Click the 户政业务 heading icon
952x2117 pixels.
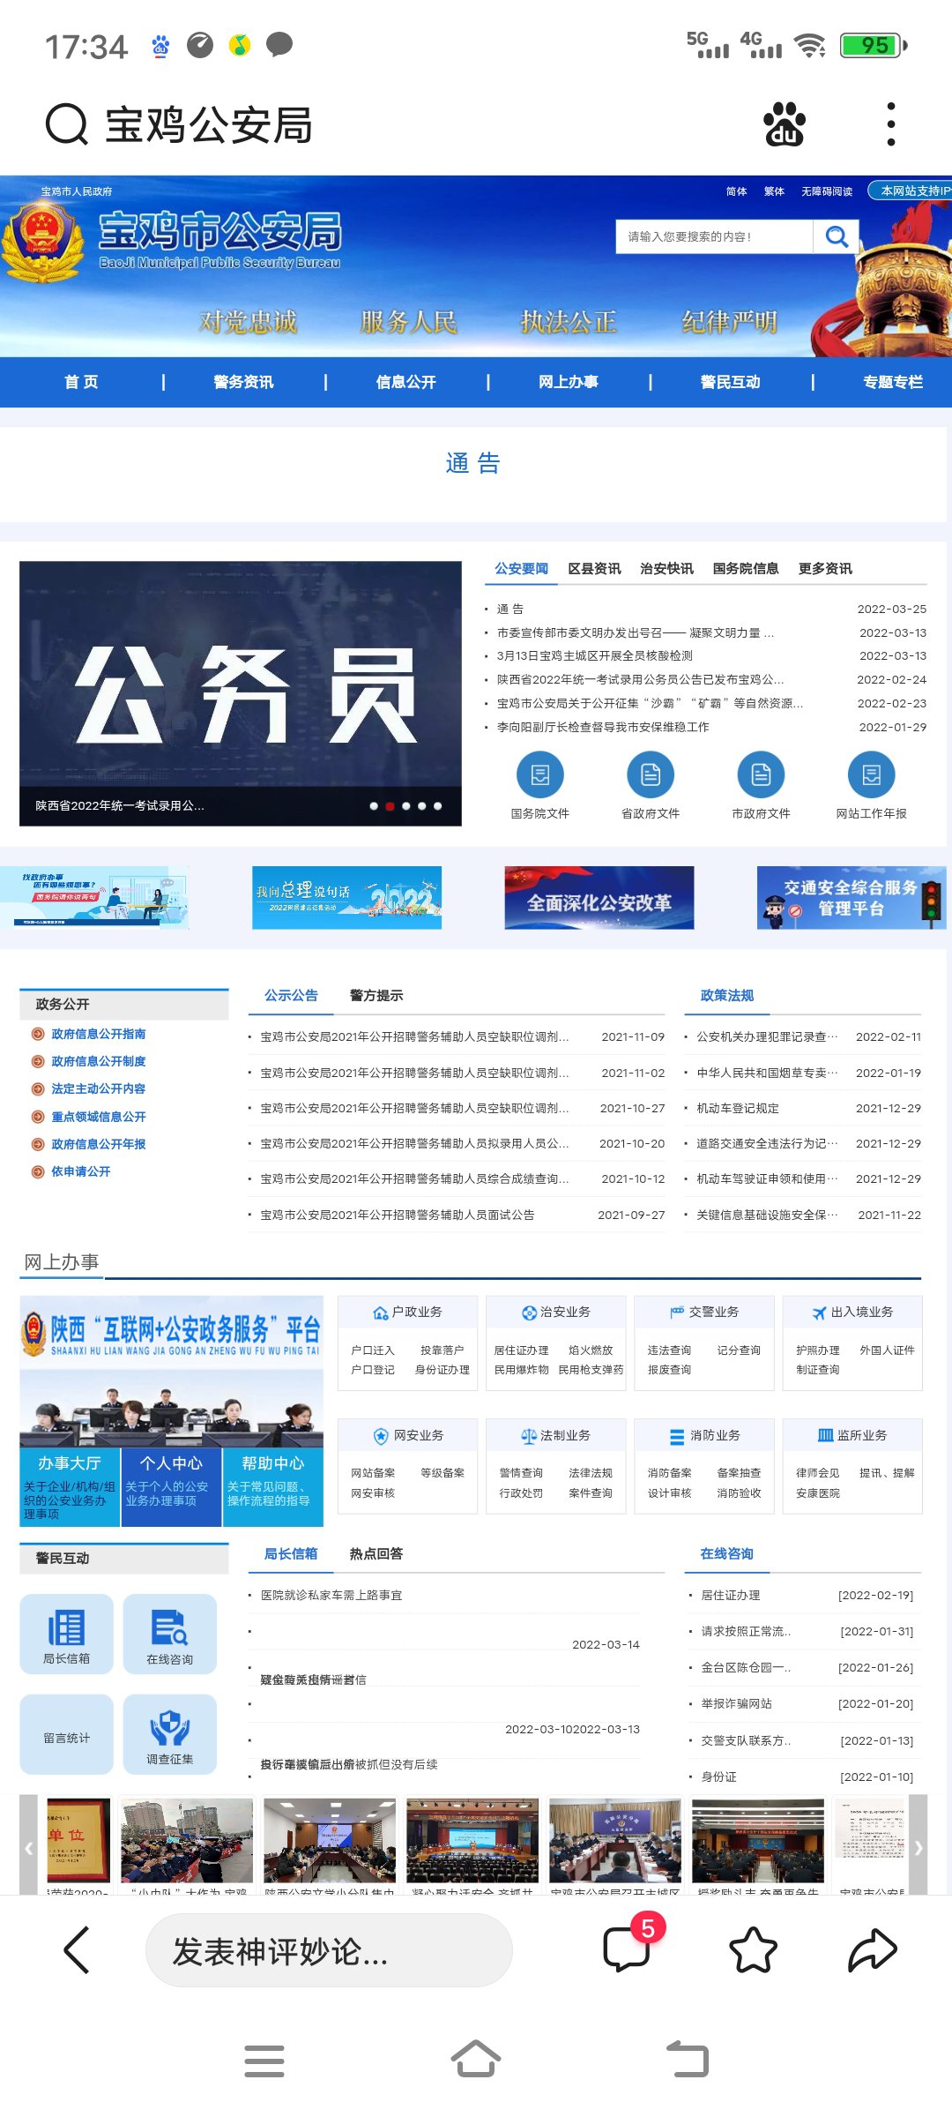click(x=380, y=1313)
